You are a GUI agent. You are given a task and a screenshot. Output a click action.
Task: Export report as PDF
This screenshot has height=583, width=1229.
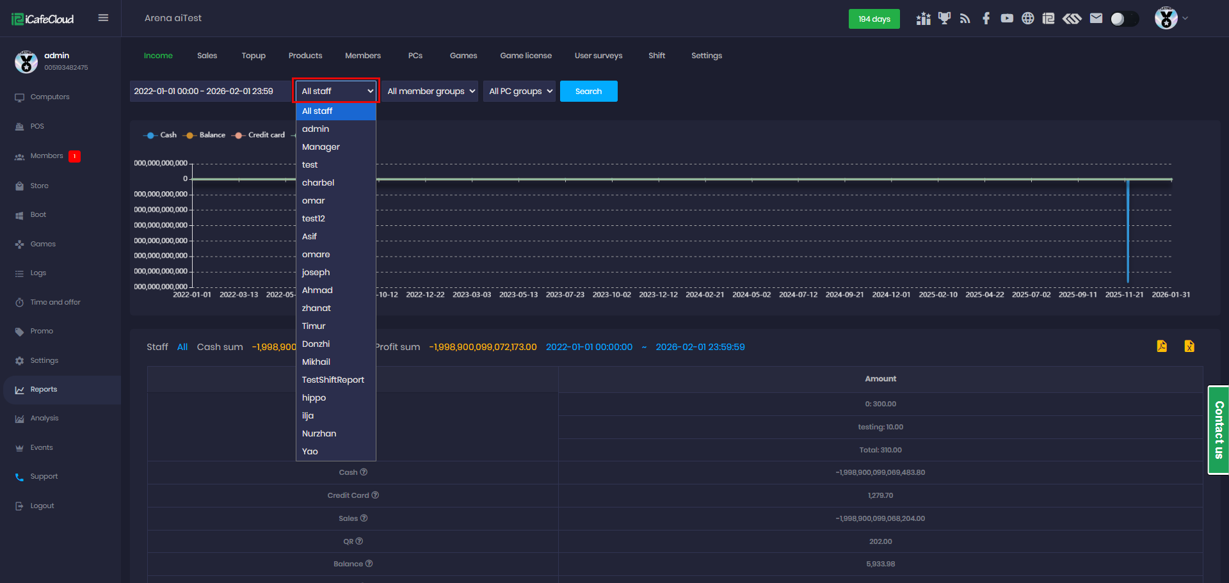pyautogui.click(x=1162, y=346)
